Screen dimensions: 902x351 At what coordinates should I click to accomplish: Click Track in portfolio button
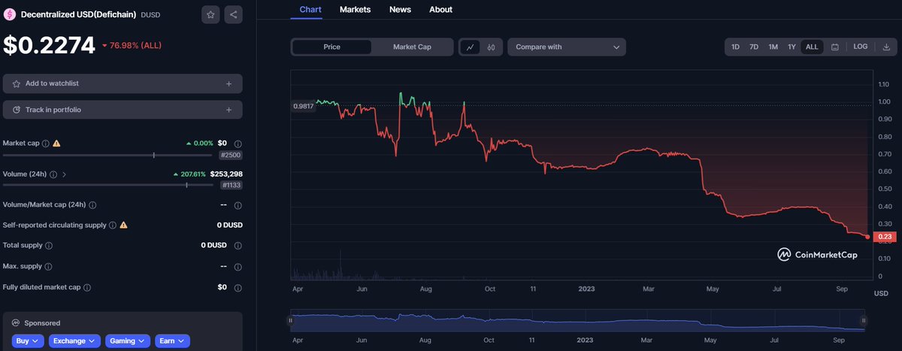[x=123, y=110]
